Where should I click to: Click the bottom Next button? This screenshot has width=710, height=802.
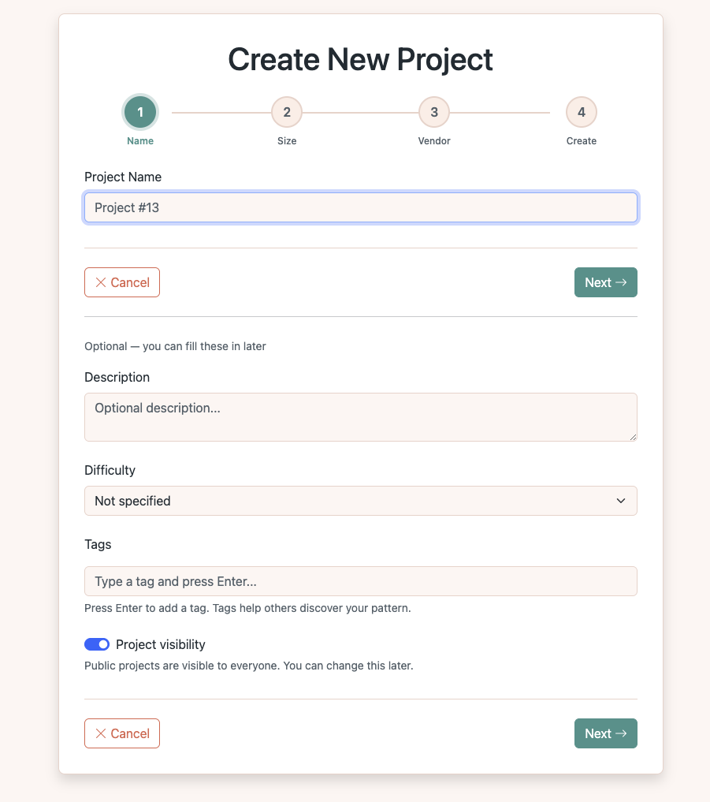click(x=605, y=733)
